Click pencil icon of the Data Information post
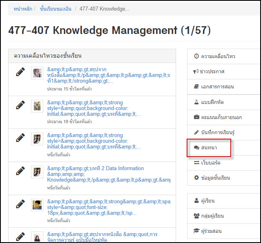 pos(20,171)
